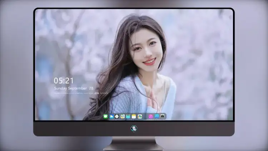Launch the Camera app in dock

[x=162, y=116]
